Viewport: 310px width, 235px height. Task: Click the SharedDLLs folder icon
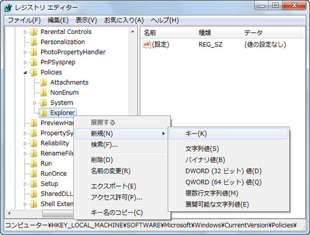click(33, 194)
